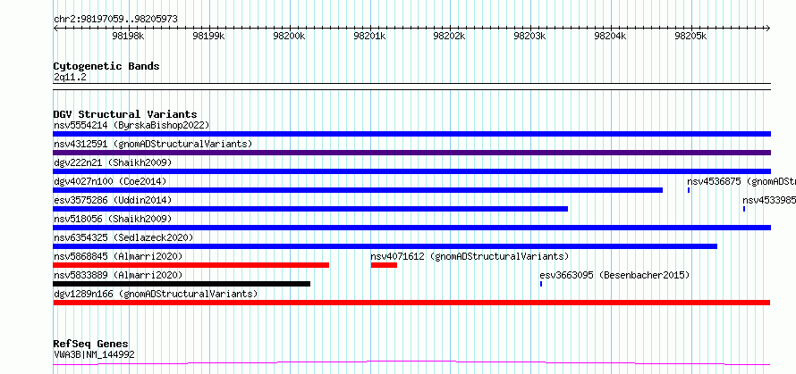
Task: Click the ruler's left arrowhead
Action: pos(55,28)
